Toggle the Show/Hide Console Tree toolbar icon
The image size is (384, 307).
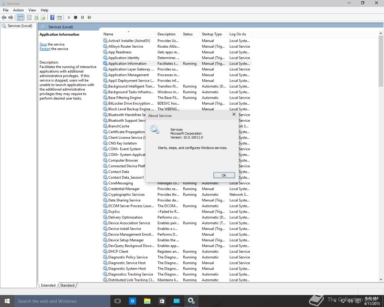point(20,17)
